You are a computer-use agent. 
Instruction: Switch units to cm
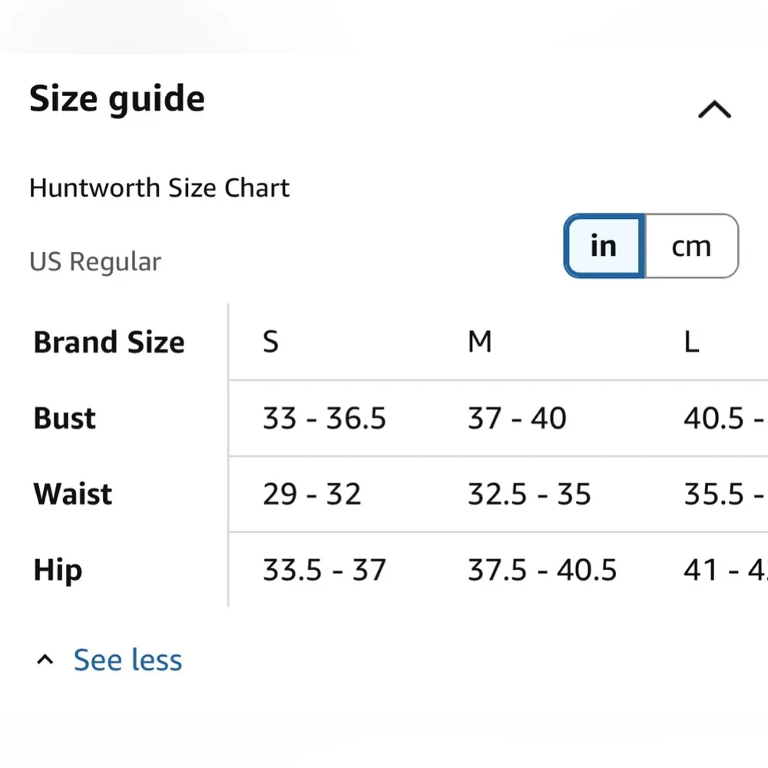coord(691,247)
